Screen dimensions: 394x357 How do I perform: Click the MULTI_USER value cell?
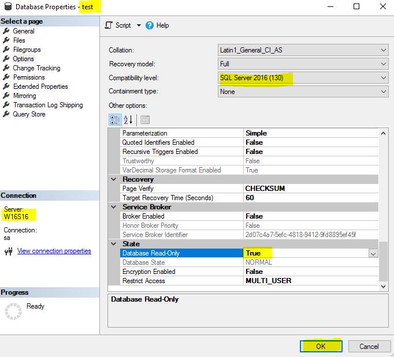coord(311,281)
